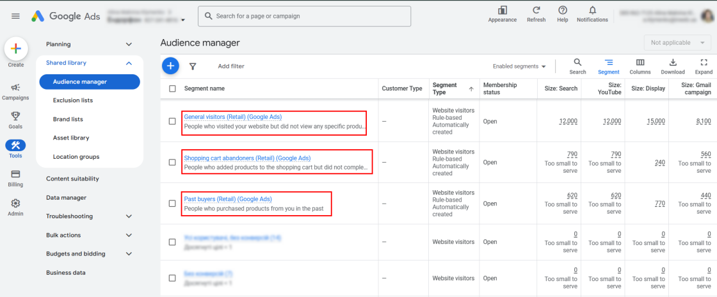The height and width of the screenshot is (297, 717).
Task: Click Segment name column header
Action: [x=204, y=88]
